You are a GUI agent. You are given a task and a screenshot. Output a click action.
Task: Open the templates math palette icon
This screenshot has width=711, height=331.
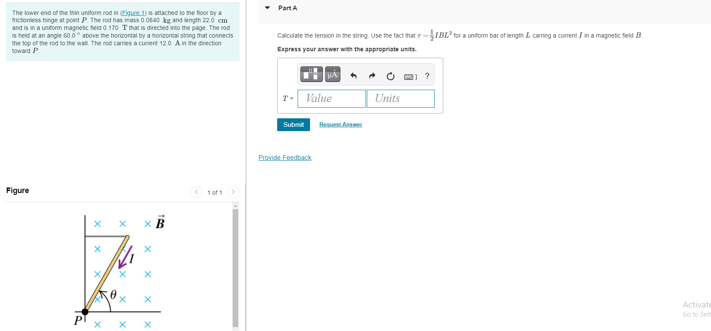311,74
